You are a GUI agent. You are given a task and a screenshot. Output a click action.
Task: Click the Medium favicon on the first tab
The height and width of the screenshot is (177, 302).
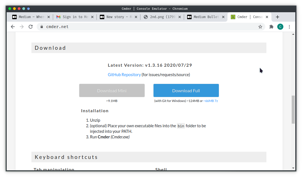point(14,17)
